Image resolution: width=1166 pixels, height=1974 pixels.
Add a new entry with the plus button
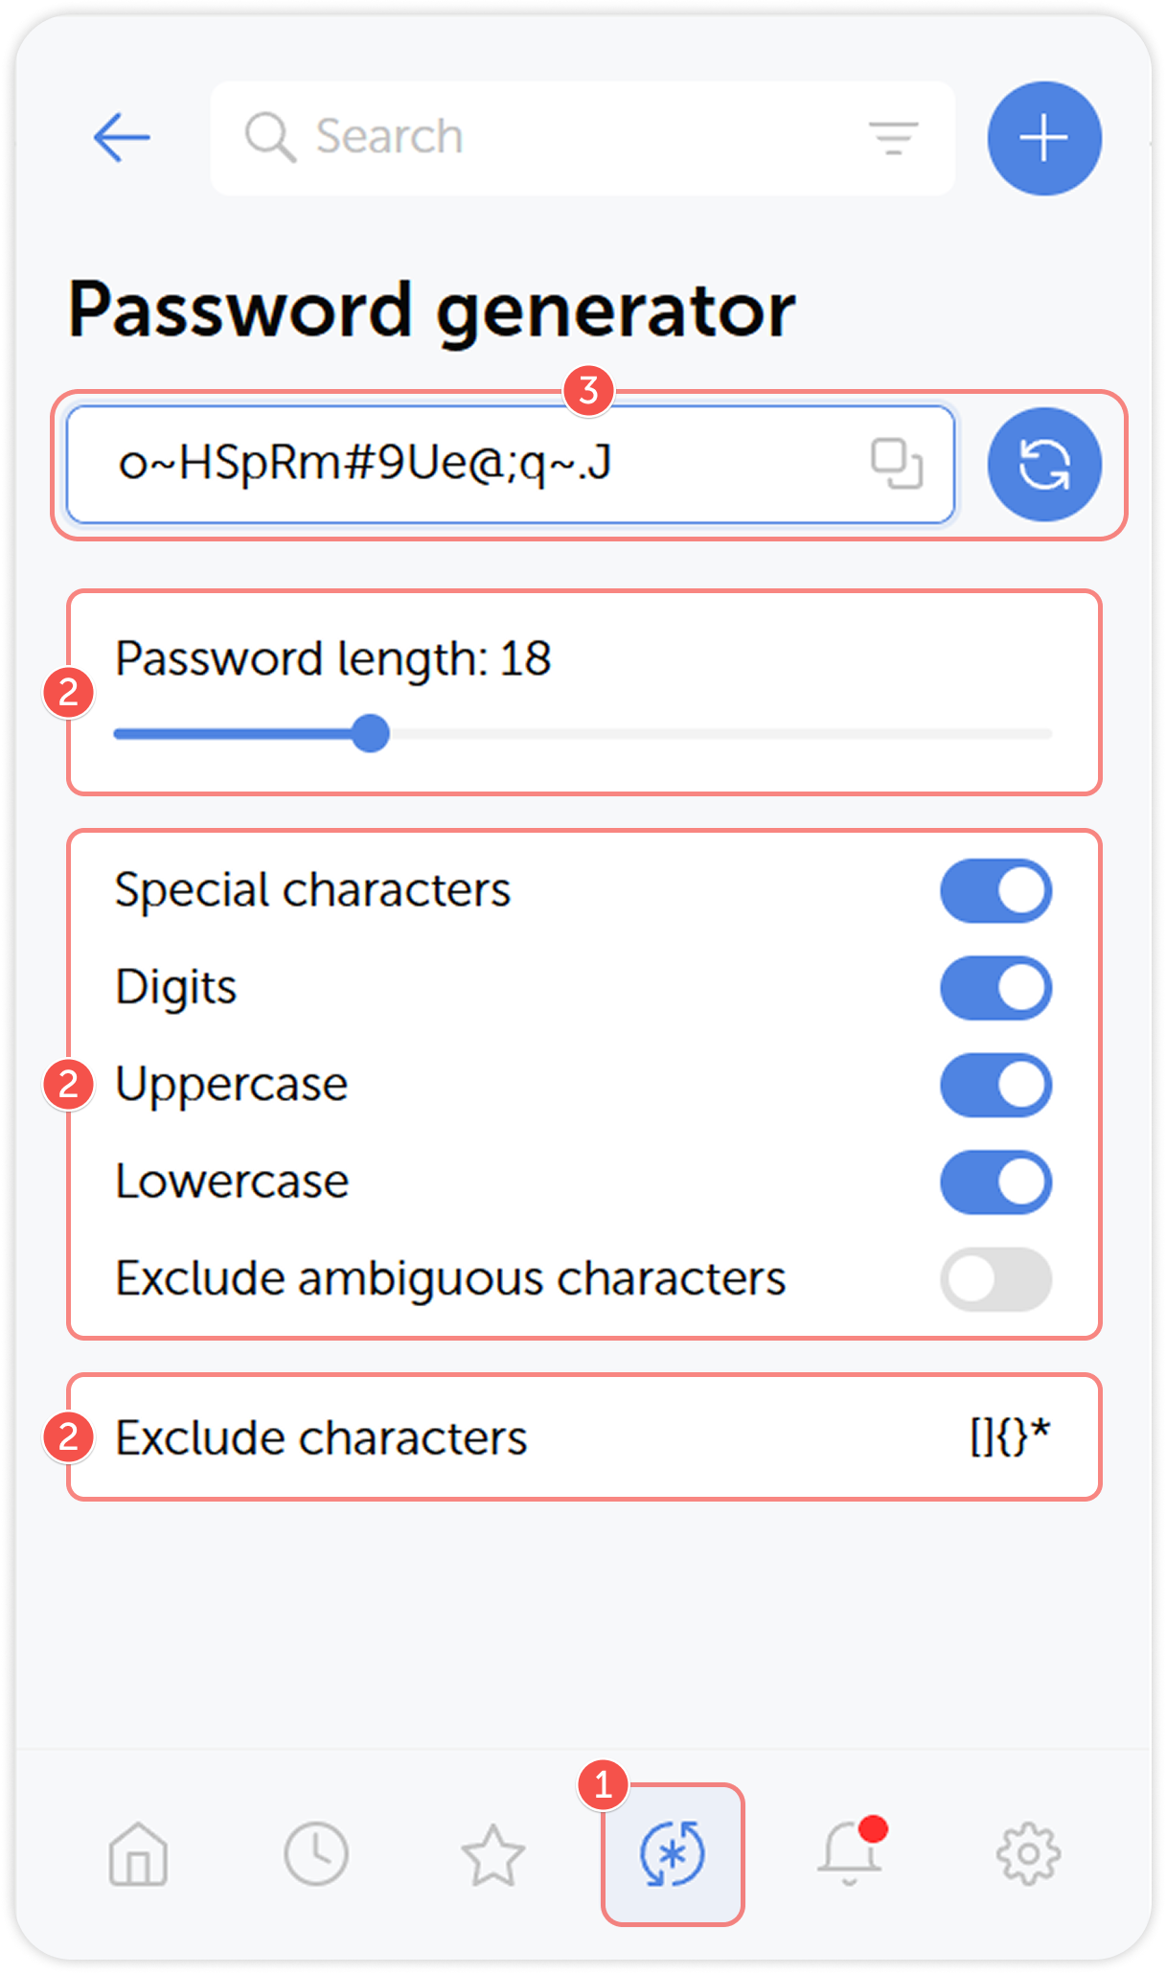(x=1043, y=138)
